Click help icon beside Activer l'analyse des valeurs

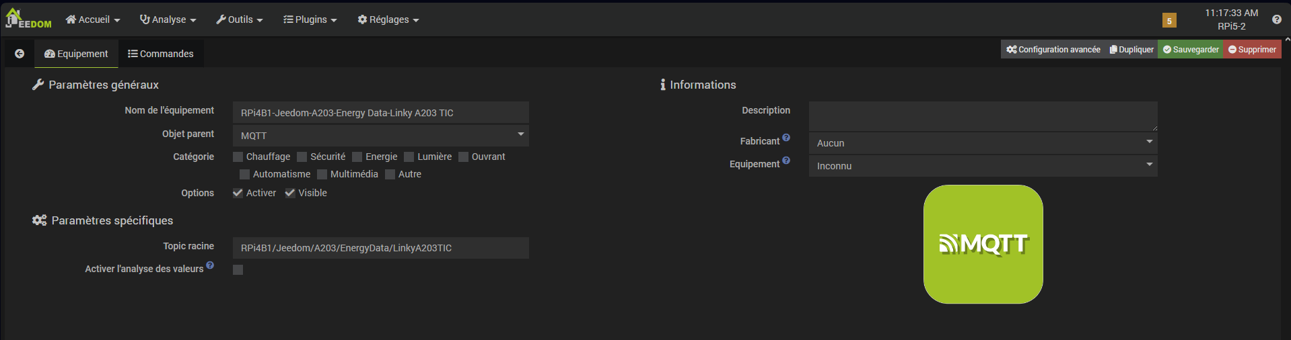pyautogui.click(x=210, y=265)
